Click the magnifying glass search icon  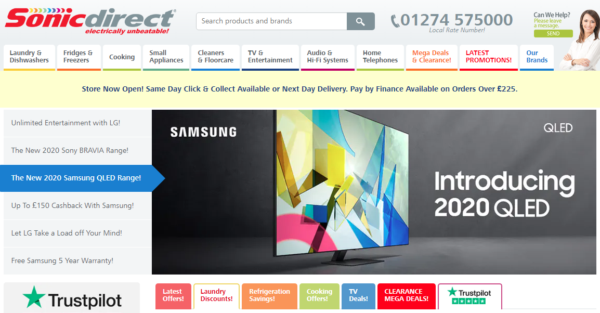360,21
